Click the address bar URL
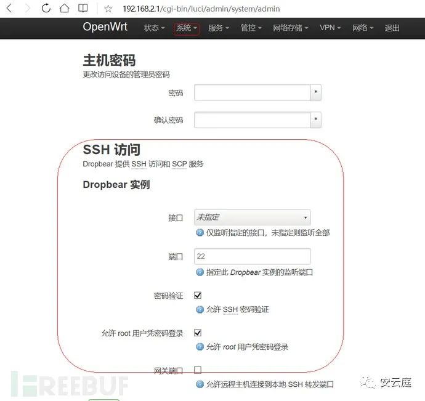 [x=201, y=9]
